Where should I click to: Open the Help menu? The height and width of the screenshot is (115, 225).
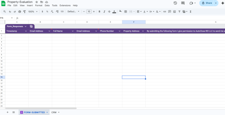[75, 5]
